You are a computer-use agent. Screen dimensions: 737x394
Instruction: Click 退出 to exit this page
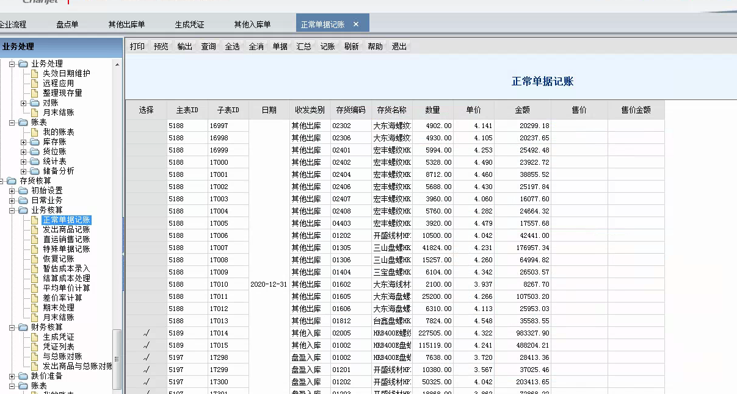pos(399,46)
